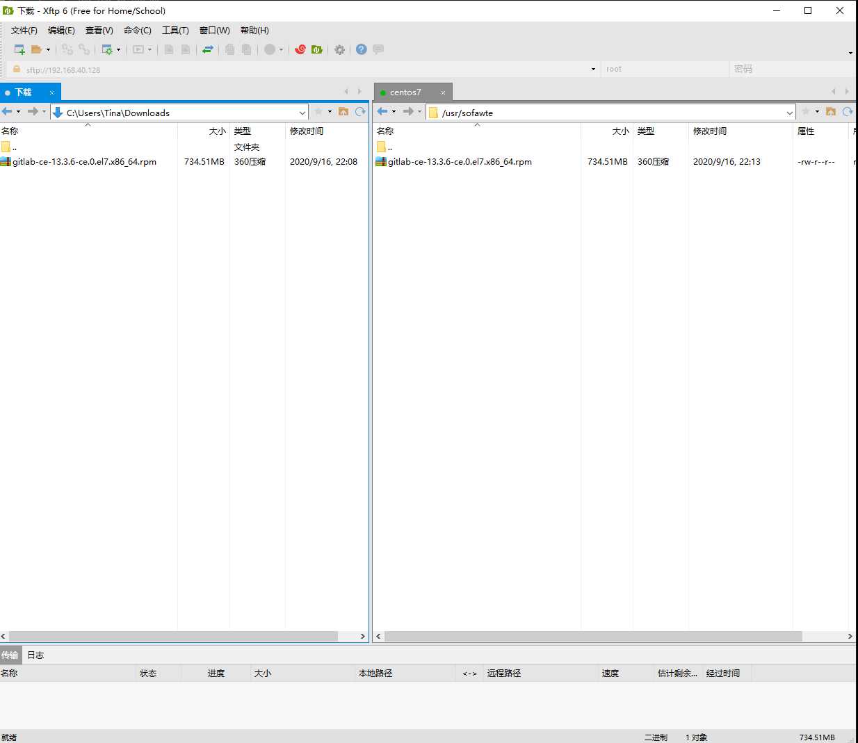Open the dropdown arrow beside Open Session
This screenshot has width=858, height=743.
click(x=48, y=49)
